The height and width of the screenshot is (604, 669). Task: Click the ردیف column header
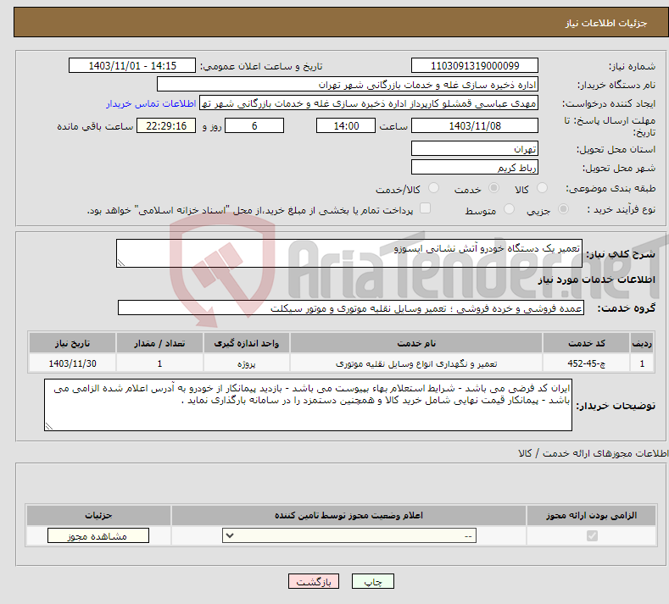[x=642, y=343]
